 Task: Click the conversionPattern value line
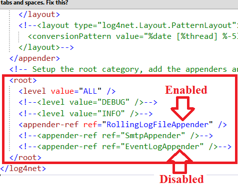[x=133, y=36]
